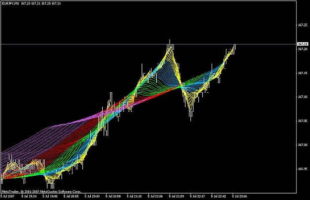Image resolution: width=310 pixels, height=200 pixels.
Task: Click the highlighted 167.21 current price tag
Action: tap(303, 44)
